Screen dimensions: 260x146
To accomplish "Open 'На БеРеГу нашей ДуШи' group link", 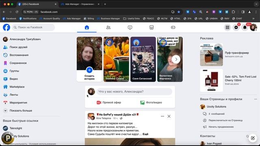I will tap(117, 114).
